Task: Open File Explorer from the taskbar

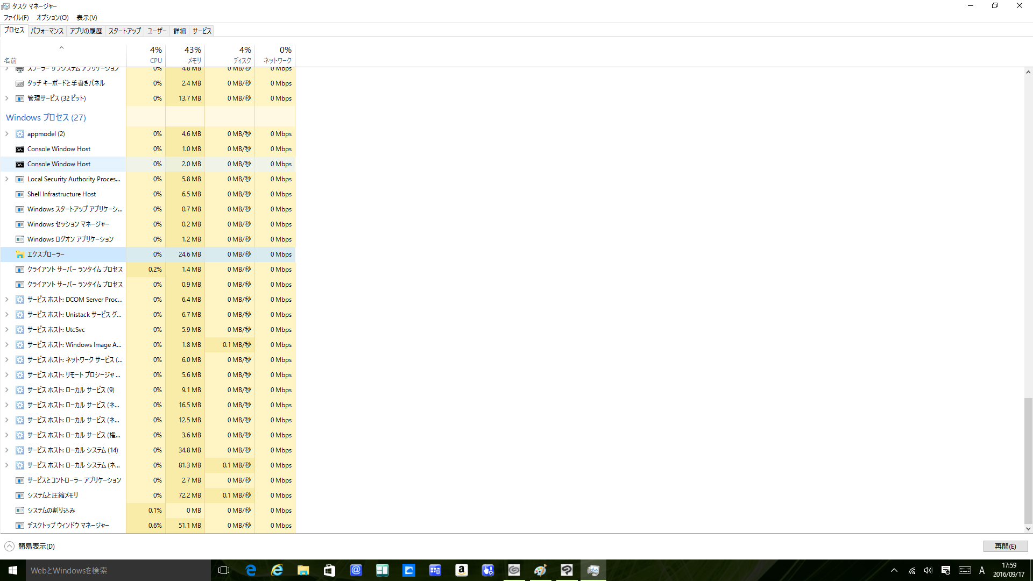Action: (303, 570)
